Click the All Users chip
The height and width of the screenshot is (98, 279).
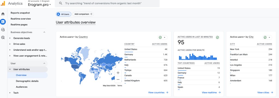[64, 14]
